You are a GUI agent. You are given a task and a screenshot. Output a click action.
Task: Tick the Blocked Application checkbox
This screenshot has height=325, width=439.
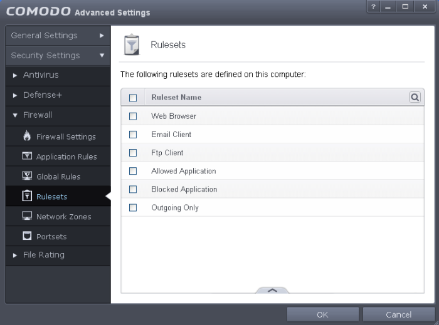132,190
